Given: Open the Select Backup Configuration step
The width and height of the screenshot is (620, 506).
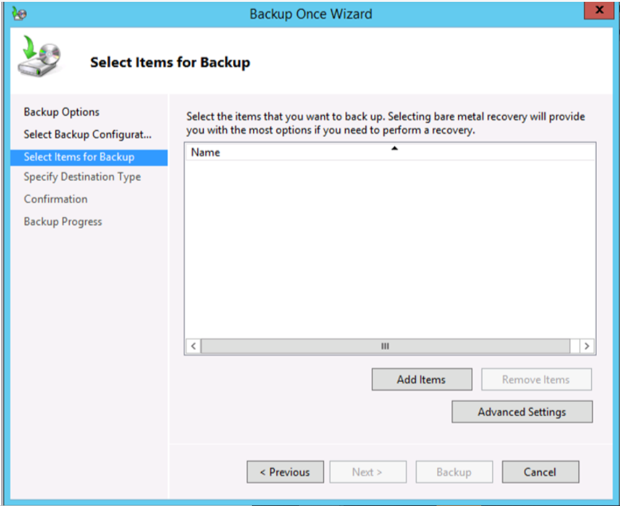Looking at the screenshot, I should [87, 135].
